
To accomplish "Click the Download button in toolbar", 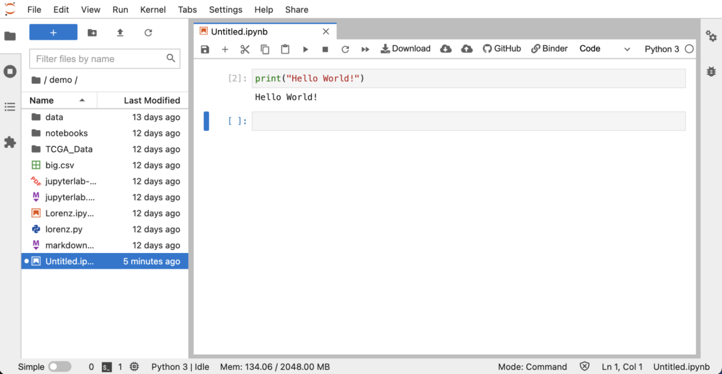I will tap(405, 49).
